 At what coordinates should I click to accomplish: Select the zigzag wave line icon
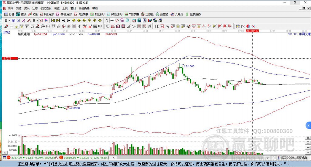pos(134,26)
